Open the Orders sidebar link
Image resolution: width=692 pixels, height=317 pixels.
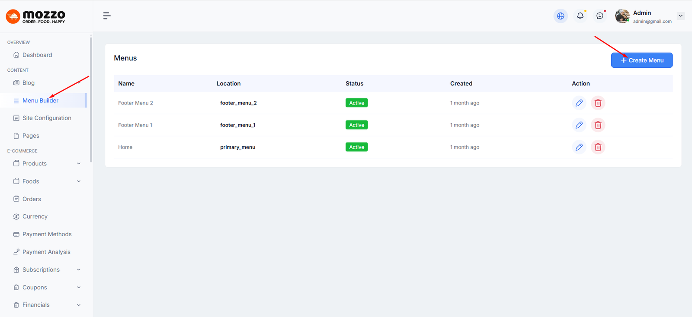click(32, 199)
